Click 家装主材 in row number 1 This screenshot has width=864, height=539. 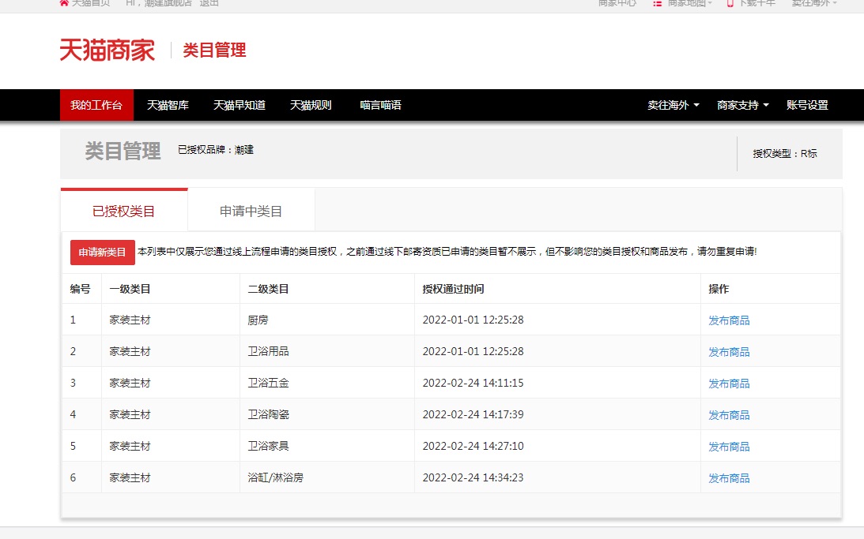[x=130, y=320]
